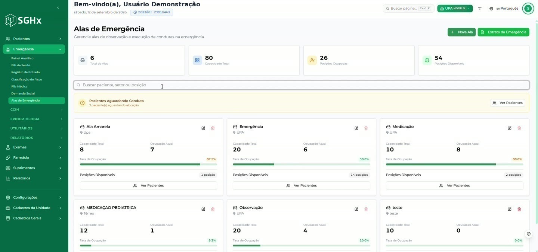Expand the CCIH section
Image resolution: width=538 pixels, height=252 pixels.
pyautogui.click(x=37, y=109)
